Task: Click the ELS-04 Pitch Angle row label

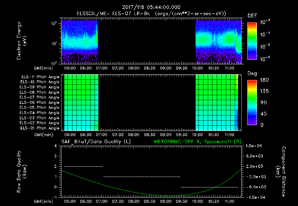Action: coord(40,113)
